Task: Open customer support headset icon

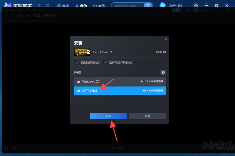Action: pyautogui.click(x=196, y=6)
